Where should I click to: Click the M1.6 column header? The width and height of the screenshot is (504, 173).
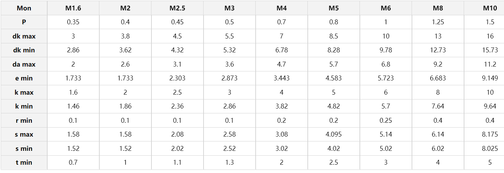[73, 8]
